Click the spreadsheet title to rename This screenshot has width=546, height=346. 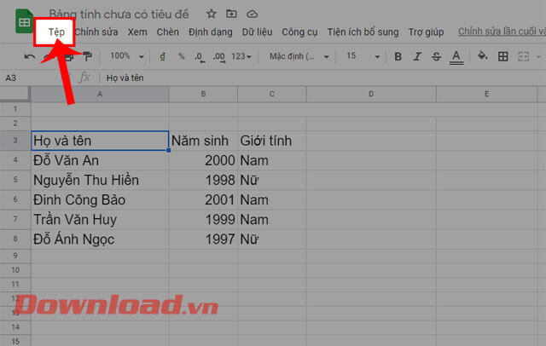[119, 14]
